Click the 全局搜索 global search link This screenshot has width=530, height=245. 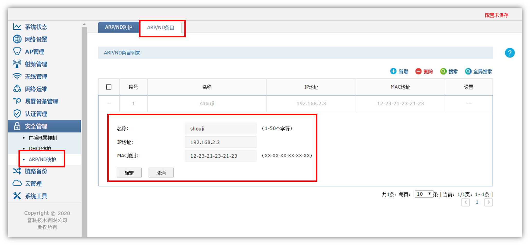click(x=482, y=71)
